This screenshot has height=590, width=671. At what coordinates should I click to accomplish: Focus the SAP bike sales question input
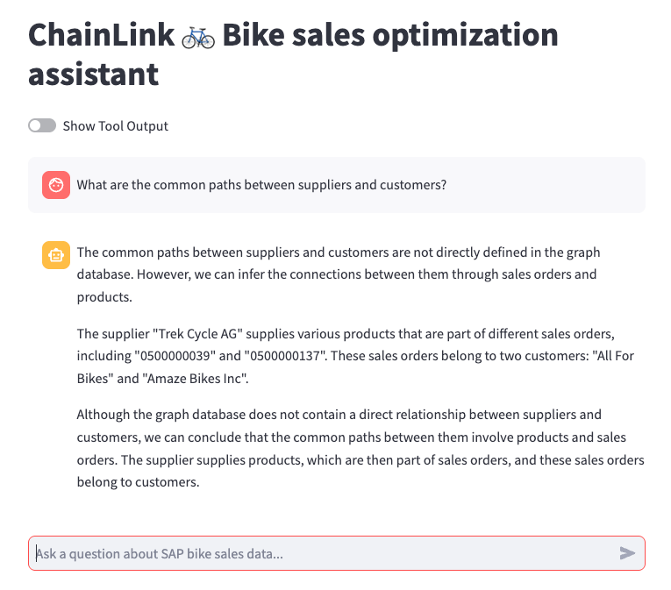tap(325, 553)
